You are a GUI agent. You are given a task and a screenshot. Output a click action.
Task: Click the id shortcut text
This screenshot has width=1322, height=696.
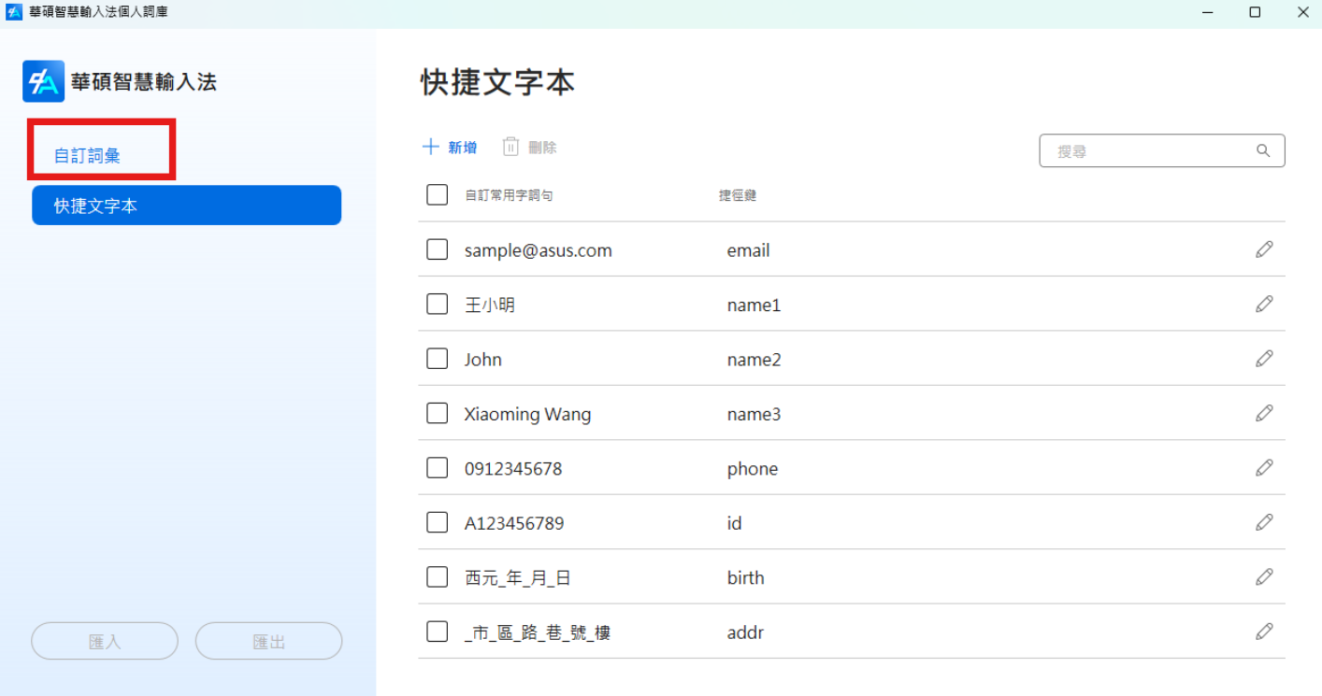click(x=734, y=523)
